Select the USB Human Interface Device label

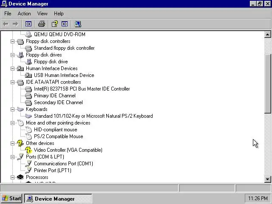point(64,75)
